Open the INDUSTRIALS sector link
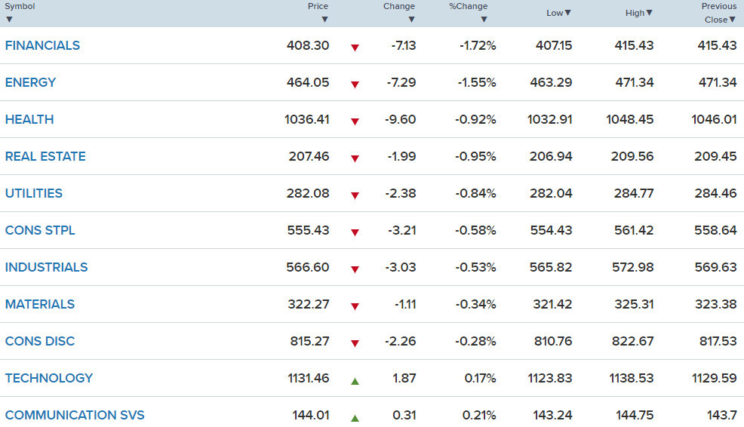 tap(46, 267)
